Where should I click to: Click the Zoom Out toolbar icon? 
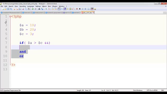coord(49,9)
